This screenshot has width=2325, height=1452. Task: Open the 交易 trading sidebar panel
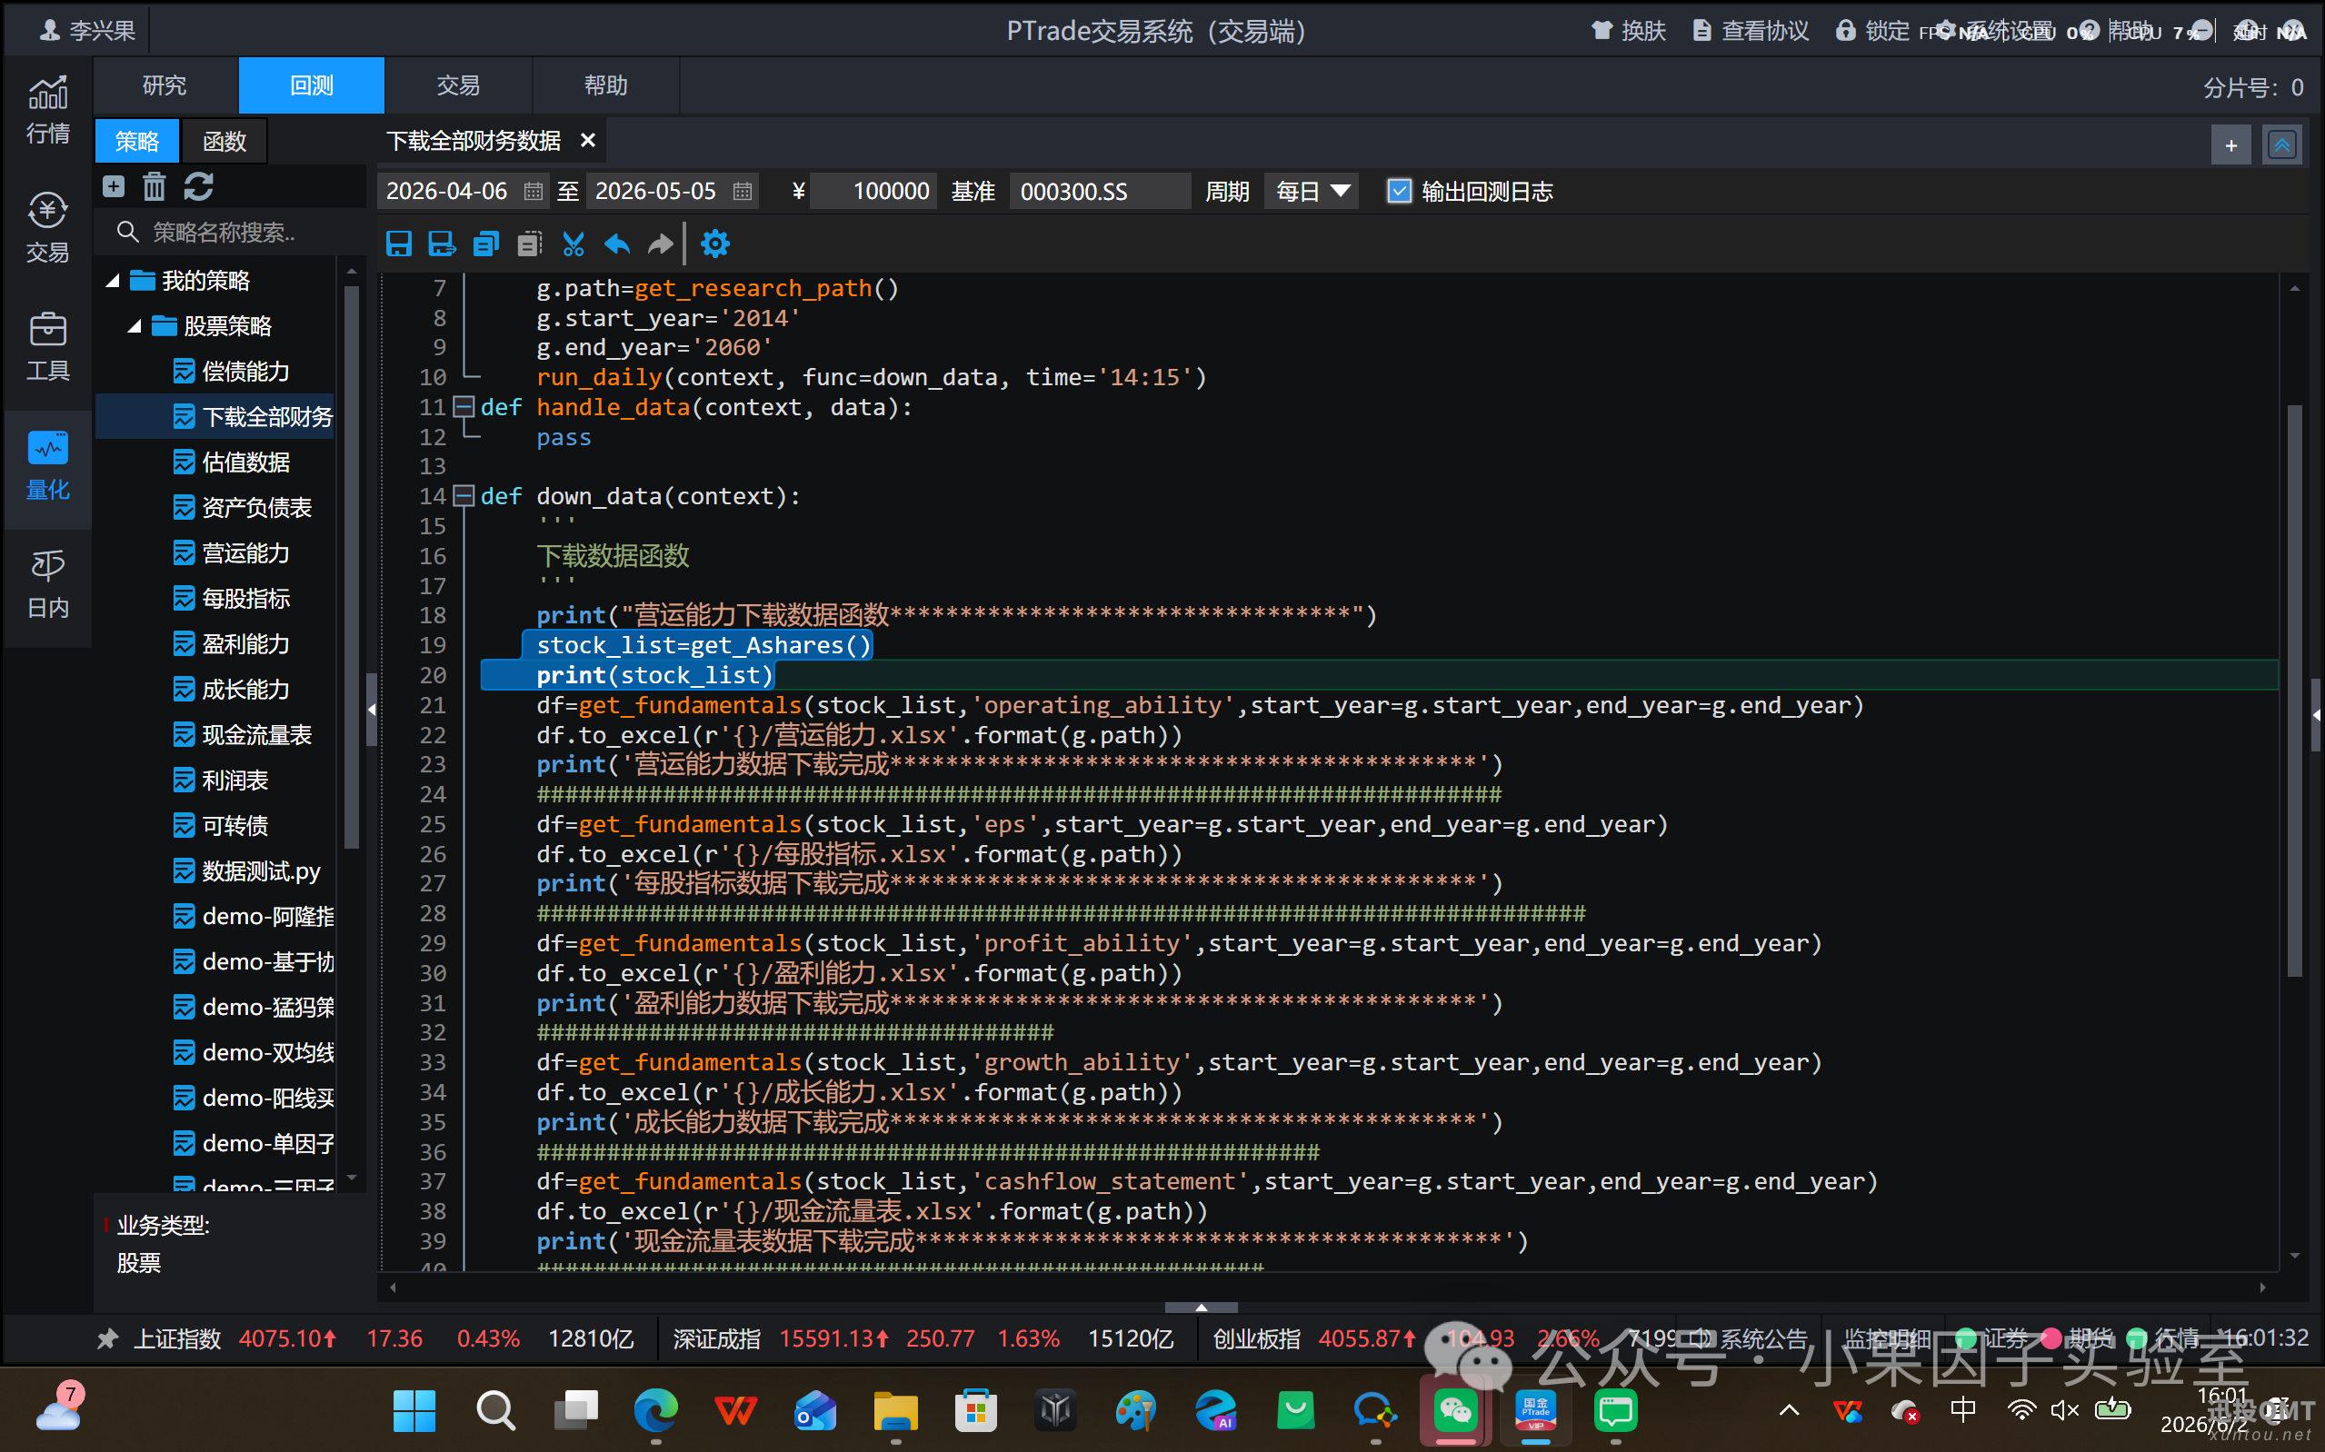pyautogui.click(x=47, y=227)
